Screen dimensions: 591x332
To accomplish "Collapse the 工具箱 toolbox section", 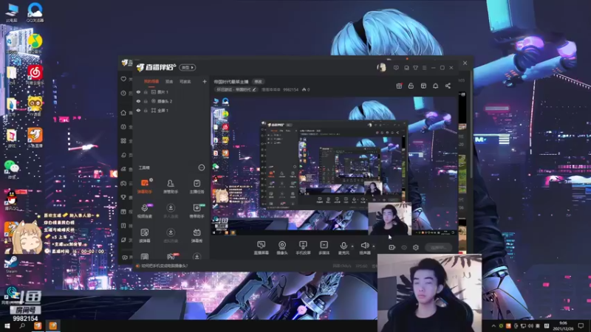I will 202,167.
